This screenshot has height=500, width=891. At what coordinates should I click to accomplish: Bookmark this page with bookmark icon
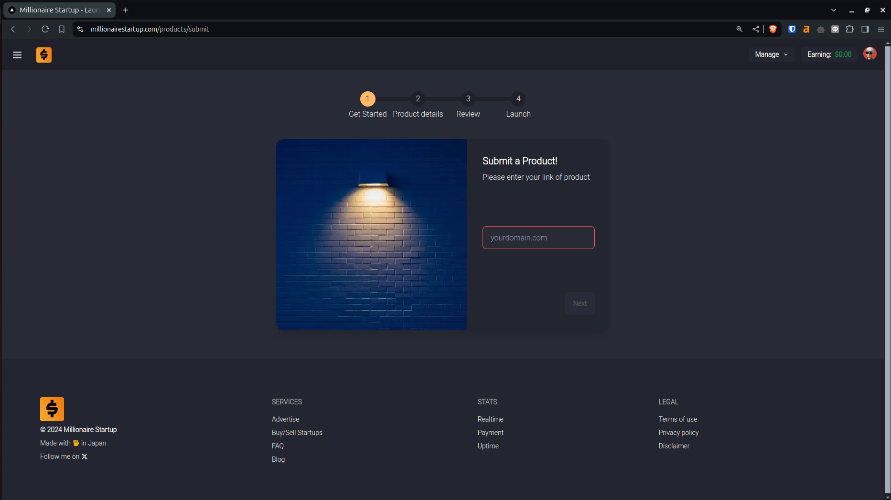click(62, 29)
